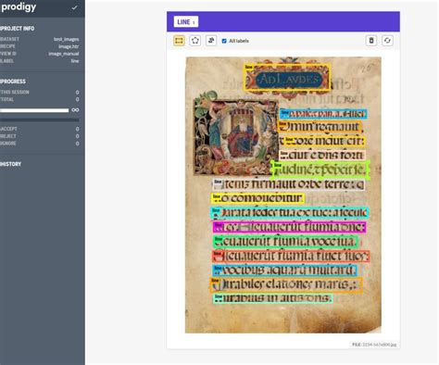Click the label value 'line' in sidebar

[75, 61]
